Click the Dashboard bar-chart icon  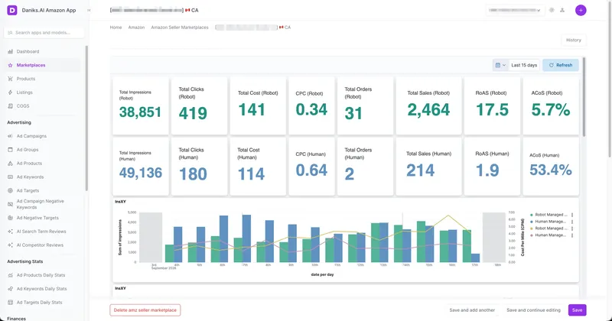click(10, 51)
